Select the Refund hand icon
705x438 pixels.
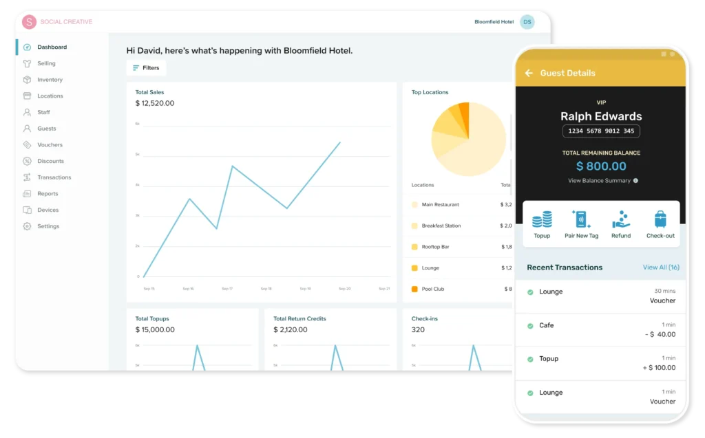pos(621,220)
